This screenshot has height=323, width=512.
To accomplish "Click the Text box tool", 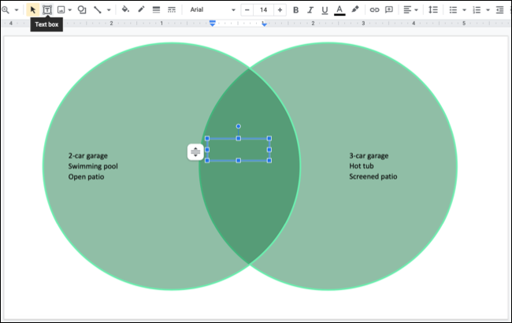I will click(47, 9).
